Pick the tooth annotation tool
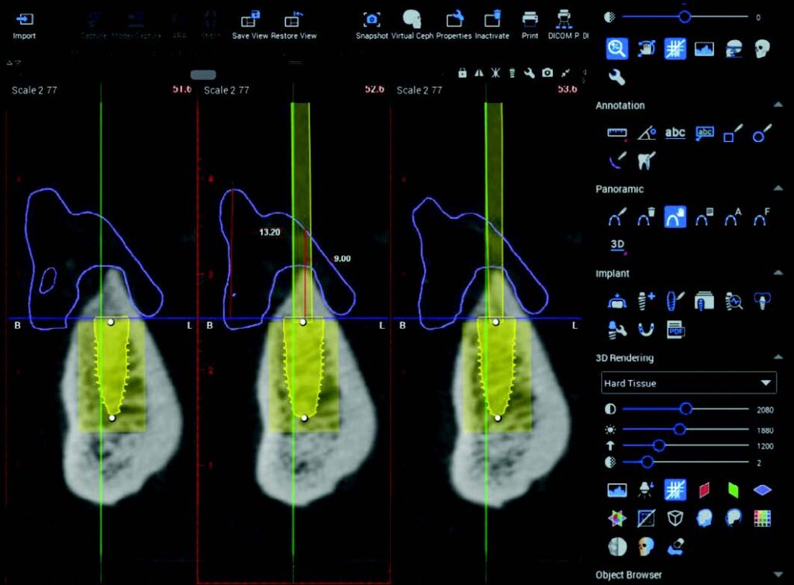794x585 pixels. (644, 161)
